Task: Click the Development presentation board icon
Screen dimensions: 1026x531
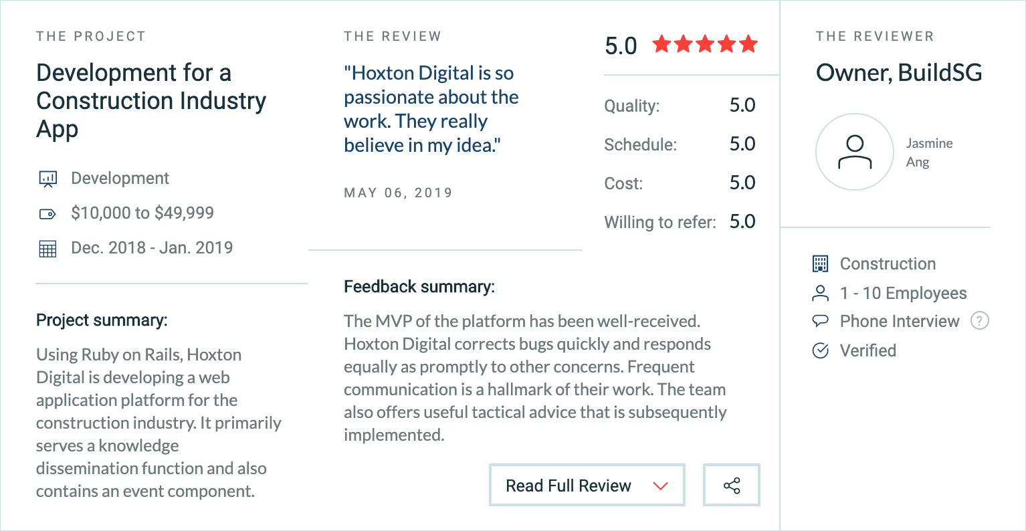Action: coord(47,179)
